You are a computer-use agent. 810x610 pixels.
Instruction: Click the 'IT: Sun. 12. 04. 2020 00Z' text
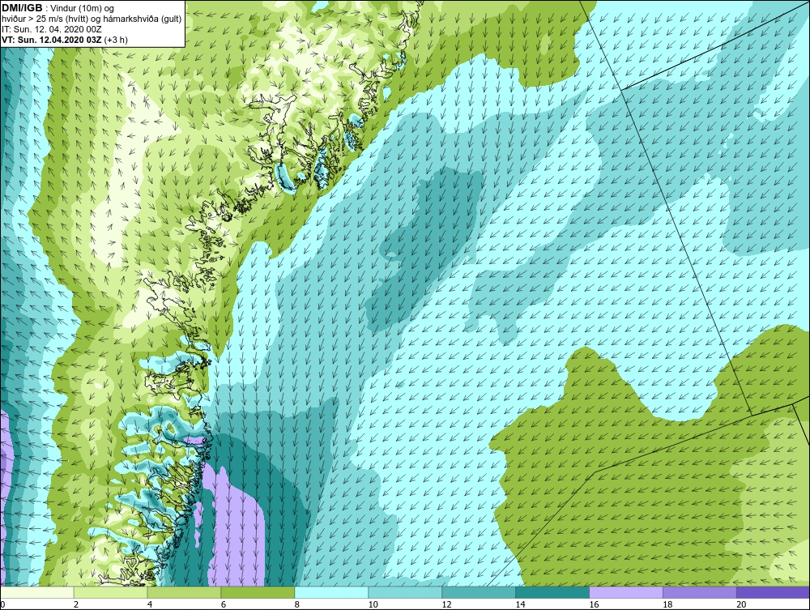[52, 29]
